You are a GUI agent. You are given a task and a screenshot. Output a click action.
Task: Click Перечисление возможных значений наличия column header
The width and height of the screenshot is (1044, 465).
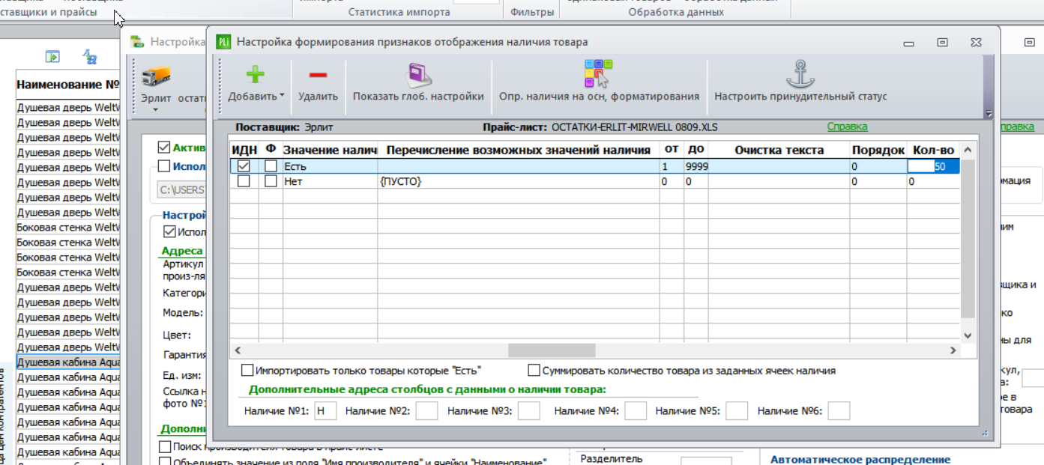519,150
